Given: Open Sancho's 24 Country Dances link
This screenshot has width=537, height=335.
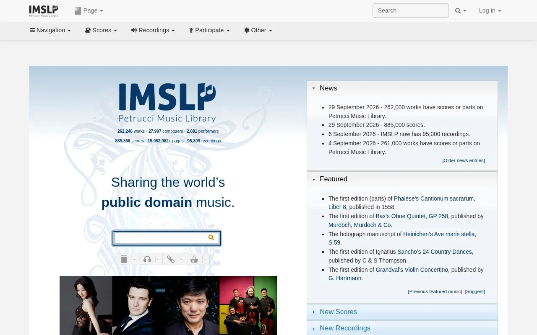Looking at the screenshot, I should [435, 252].
